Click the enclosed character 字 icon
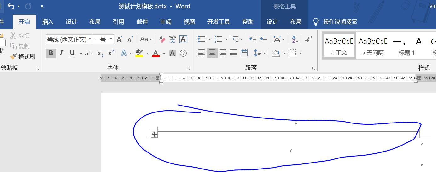 [183, 53]
